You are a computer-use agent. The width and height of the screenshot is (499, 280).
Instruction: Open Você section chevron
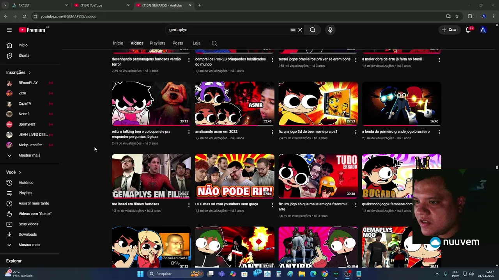pyautogui.click(x=20, y=172)
